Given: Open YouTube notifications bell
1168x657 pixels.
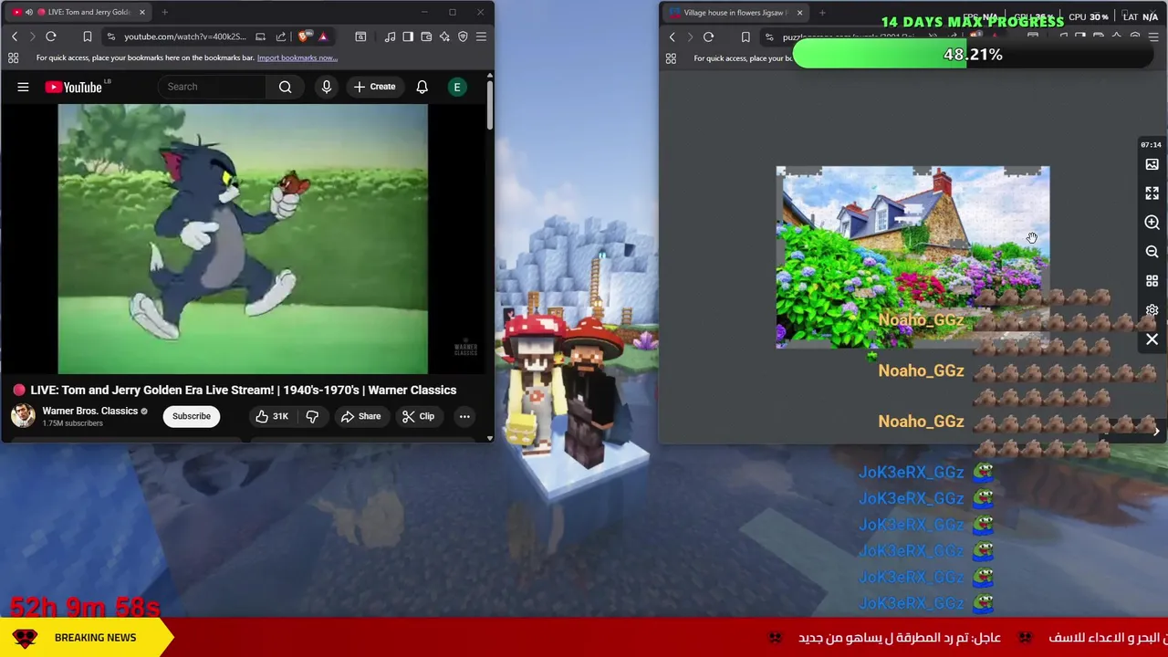Looking at the screenshot, I should click(x=422, y=87).
